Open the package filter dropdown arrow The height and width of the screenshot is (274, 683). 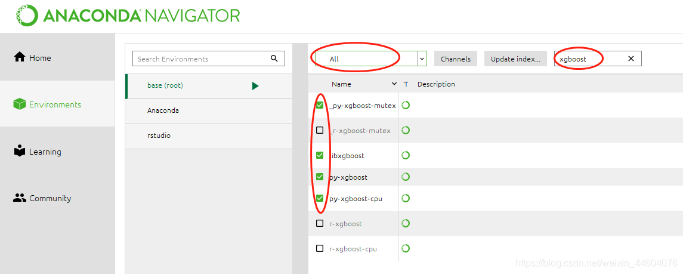point(422,59)
